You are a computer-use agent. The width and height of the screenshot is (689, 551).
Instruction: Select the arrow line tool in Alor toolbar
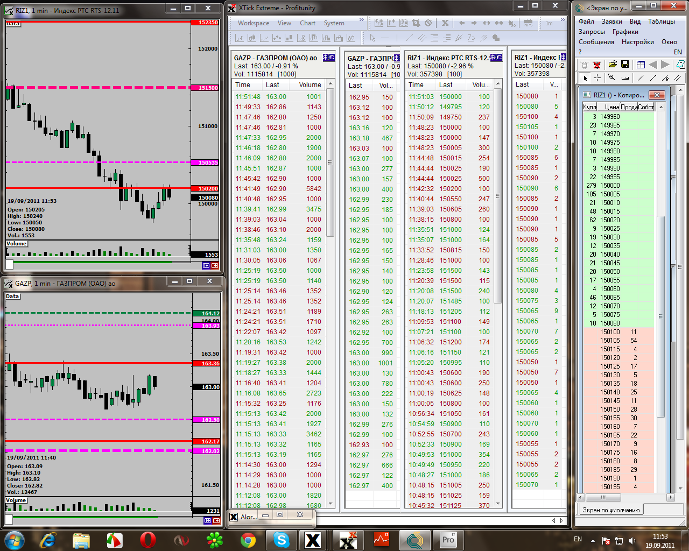[x=653, y=78]
